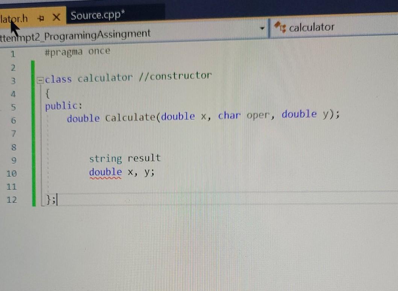Close the calculator.h tab

57,18
